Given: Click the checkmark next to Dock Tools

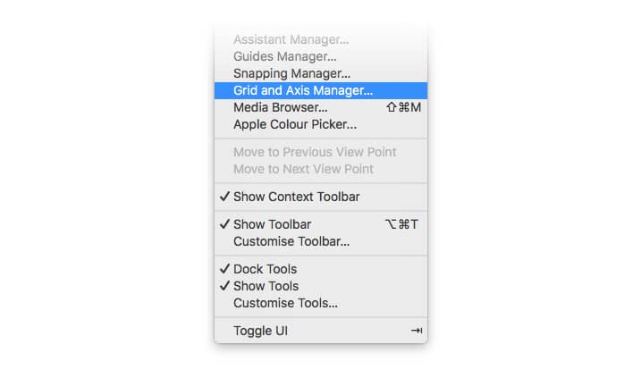Looking at the screenshot, I should (224, 268).
